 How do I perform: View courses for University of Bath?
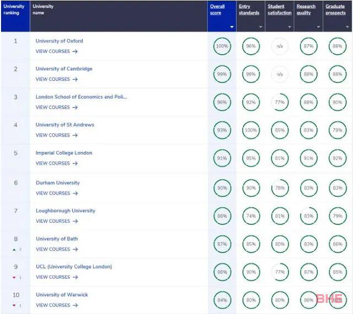coord(57,249)
